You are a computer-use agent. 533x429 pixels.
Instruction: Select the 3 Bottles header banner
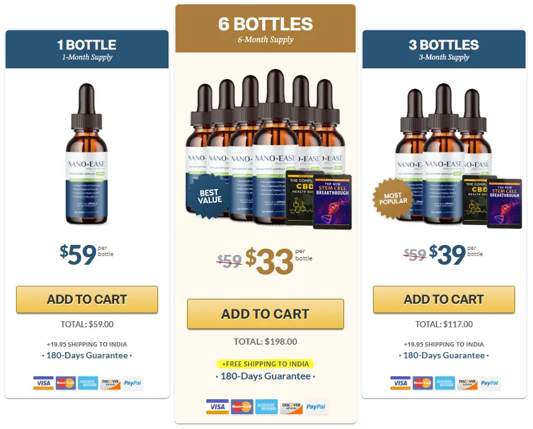444,50
